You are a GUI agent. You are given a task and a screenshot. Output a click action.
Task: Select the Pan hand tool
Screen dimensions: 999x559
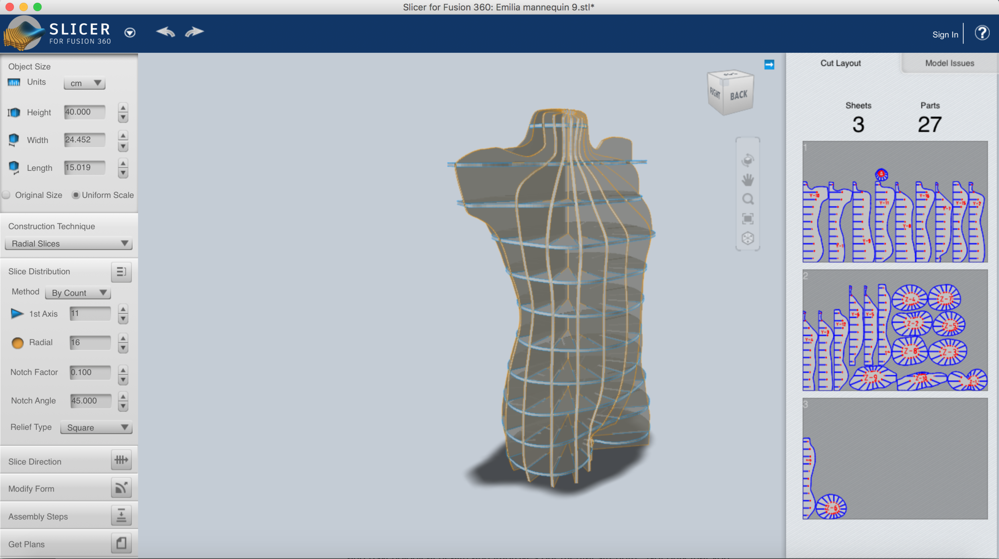coord(748,180)
